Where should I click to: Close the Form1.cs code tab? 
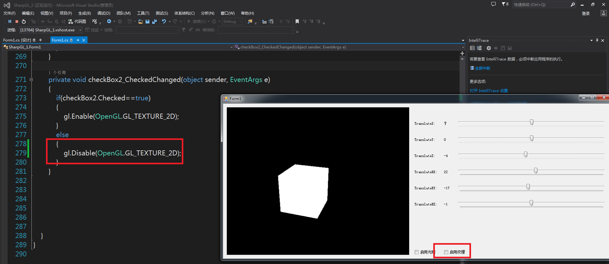tap(84, 40)
